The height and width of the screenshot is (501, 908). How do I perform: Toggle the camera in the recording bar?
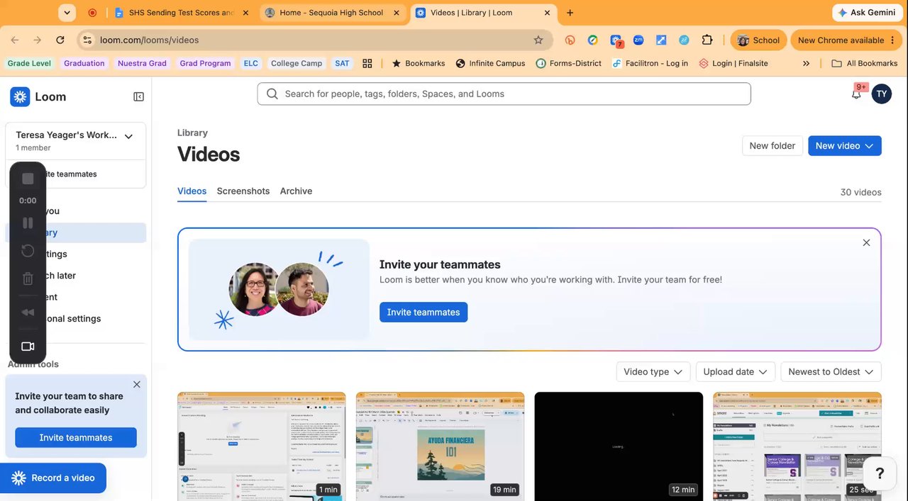(x=28, y=347)
